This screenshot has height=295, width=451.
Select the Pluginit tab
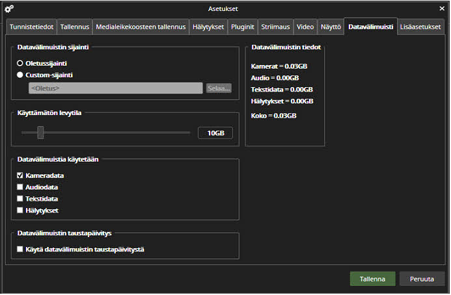[243, 27]
